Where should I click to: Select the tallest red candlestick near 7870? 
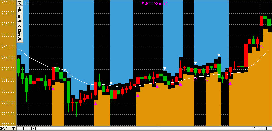261,20
